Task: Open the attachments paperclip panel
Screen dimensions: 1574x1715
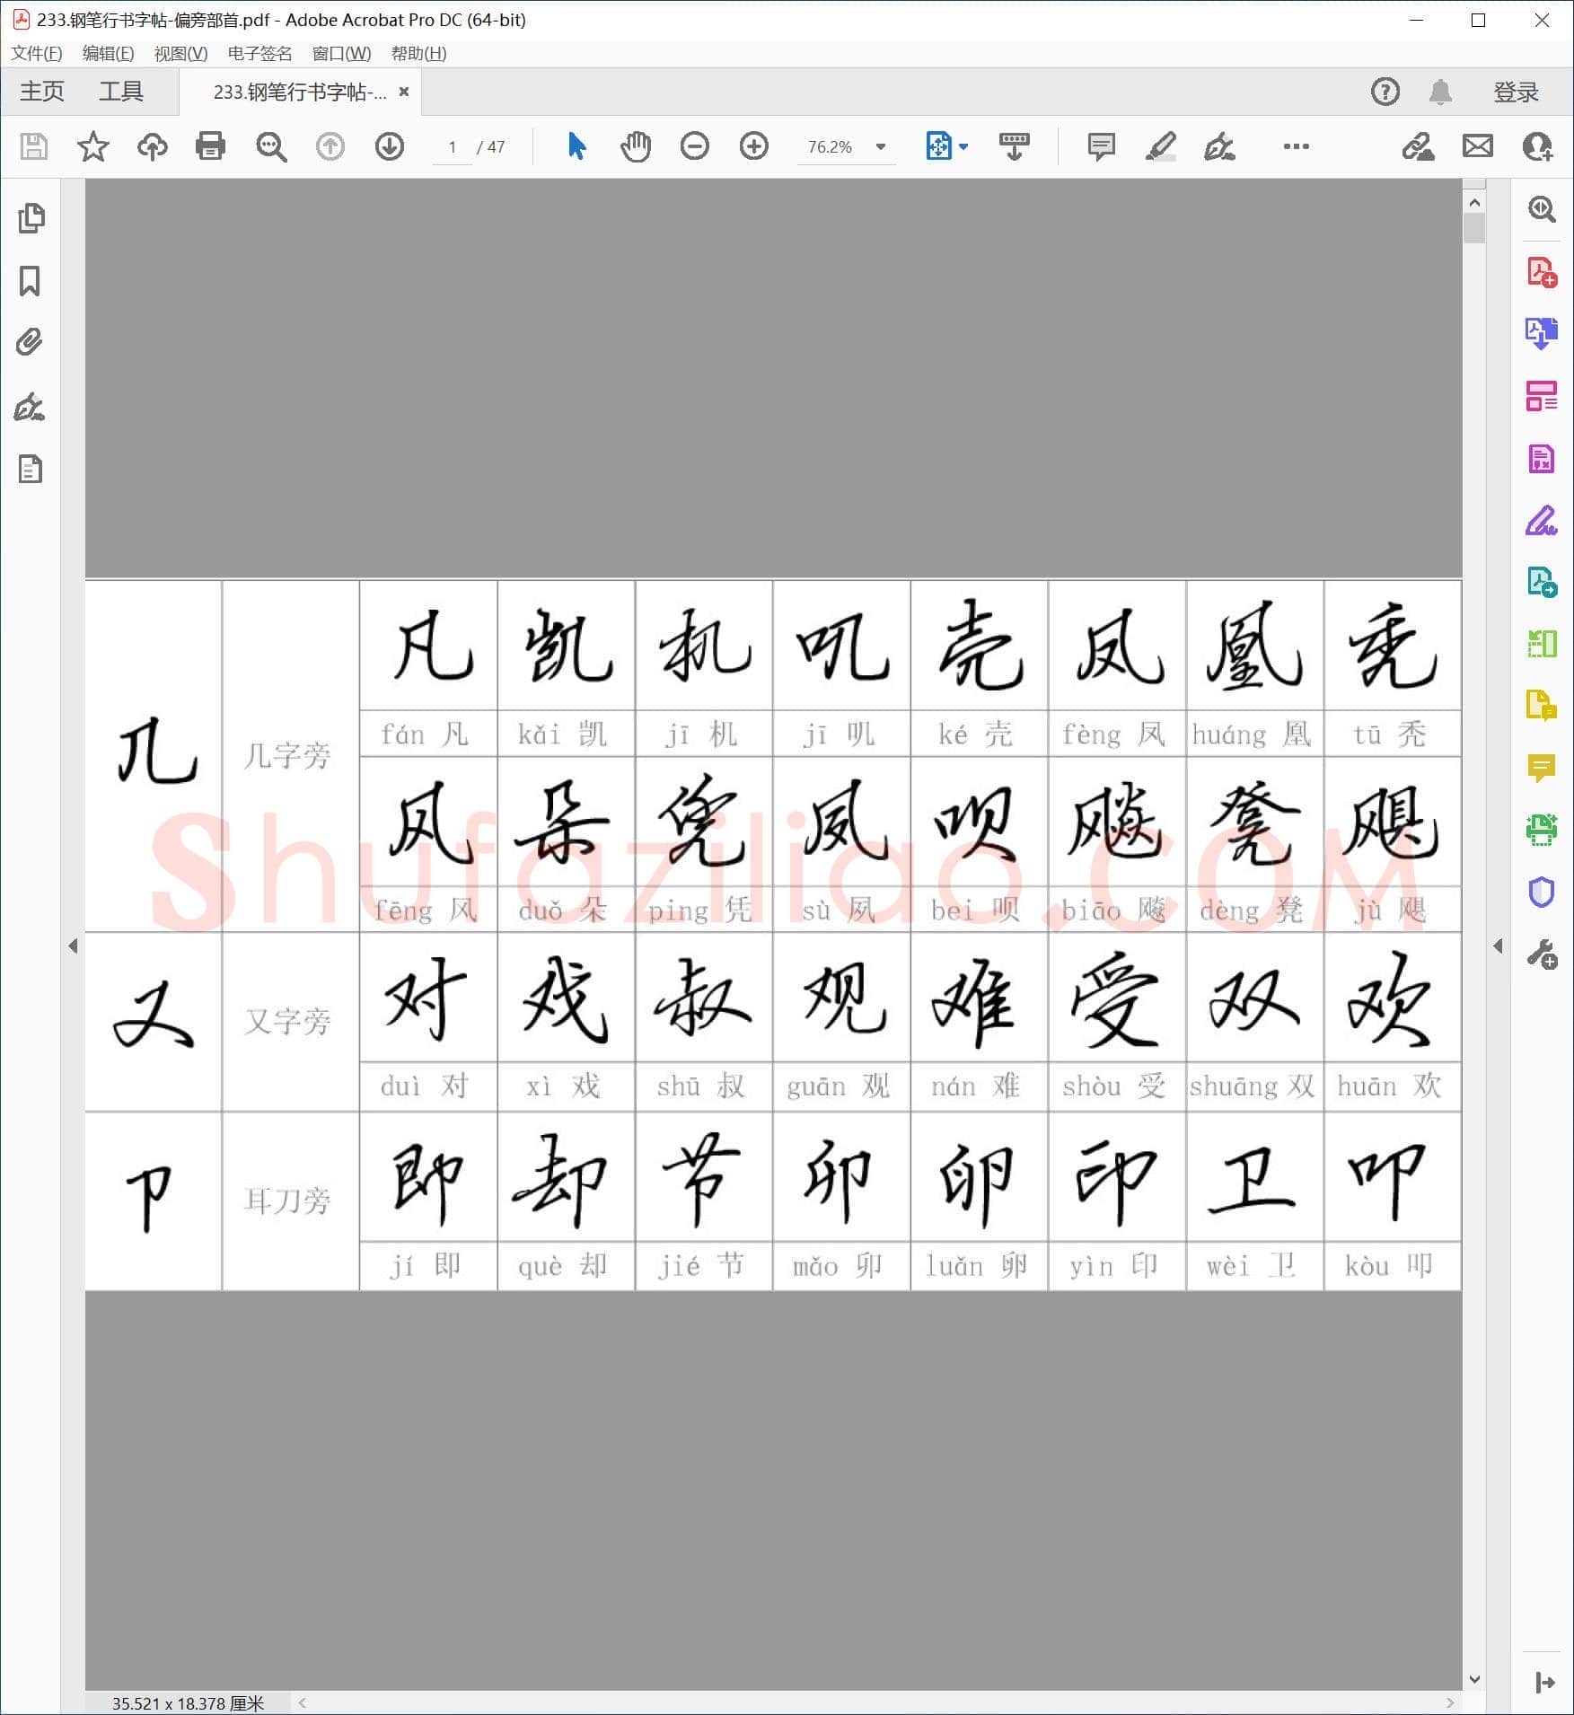Action: [x=30, y=342]
